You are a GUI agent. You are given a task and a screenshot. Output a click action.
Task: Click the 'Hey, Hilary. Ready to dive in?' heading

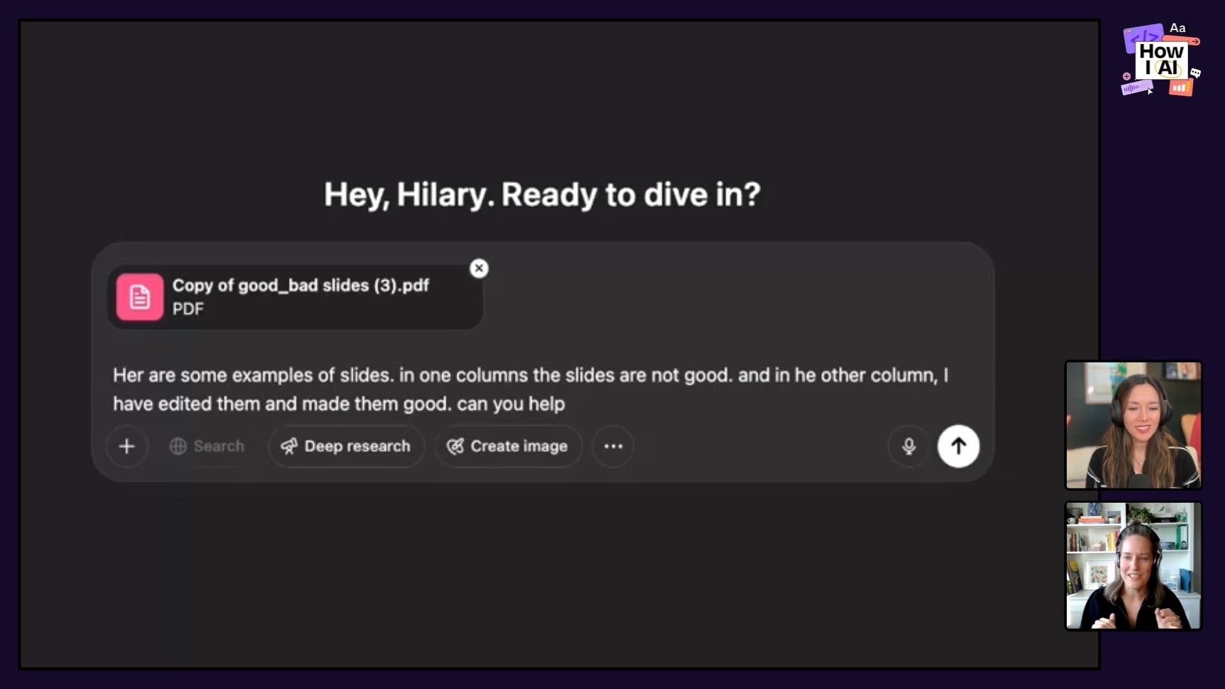(x=542, y=195)
